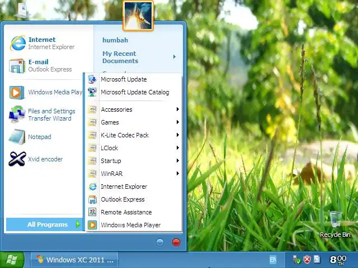
Task: Launch the Xvid encoder icon
Action: pyautogui.click(x=17, y=159)
